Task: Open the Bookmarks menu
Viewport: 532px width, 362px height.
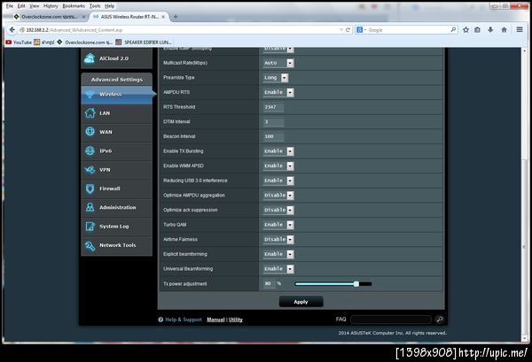Action: pos(74,6)
